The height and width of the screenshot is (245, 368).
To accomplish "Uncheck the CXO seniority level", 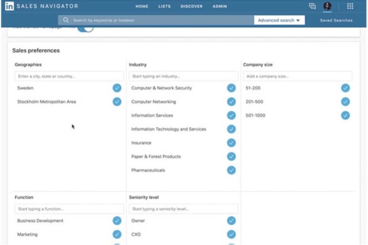I will (231, 234).
